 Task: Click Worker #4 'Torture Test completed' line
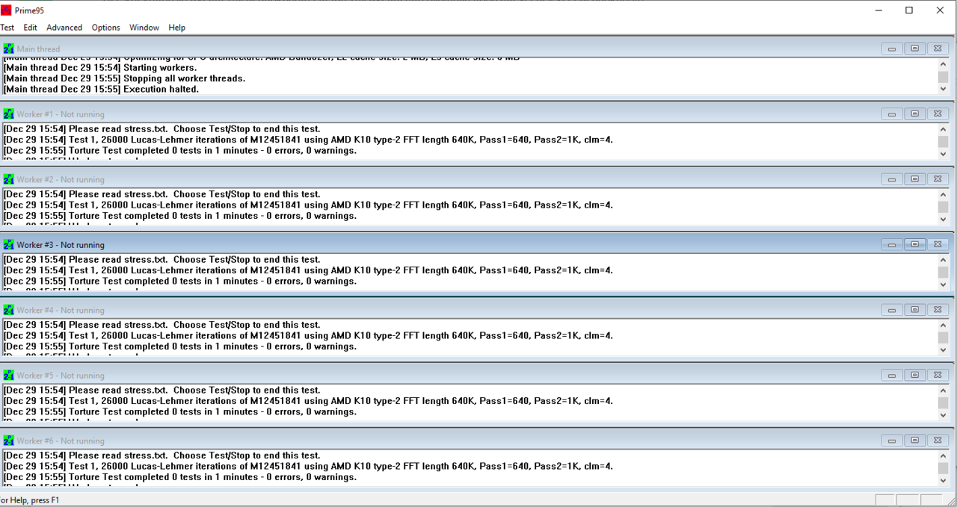coord(180,346)
